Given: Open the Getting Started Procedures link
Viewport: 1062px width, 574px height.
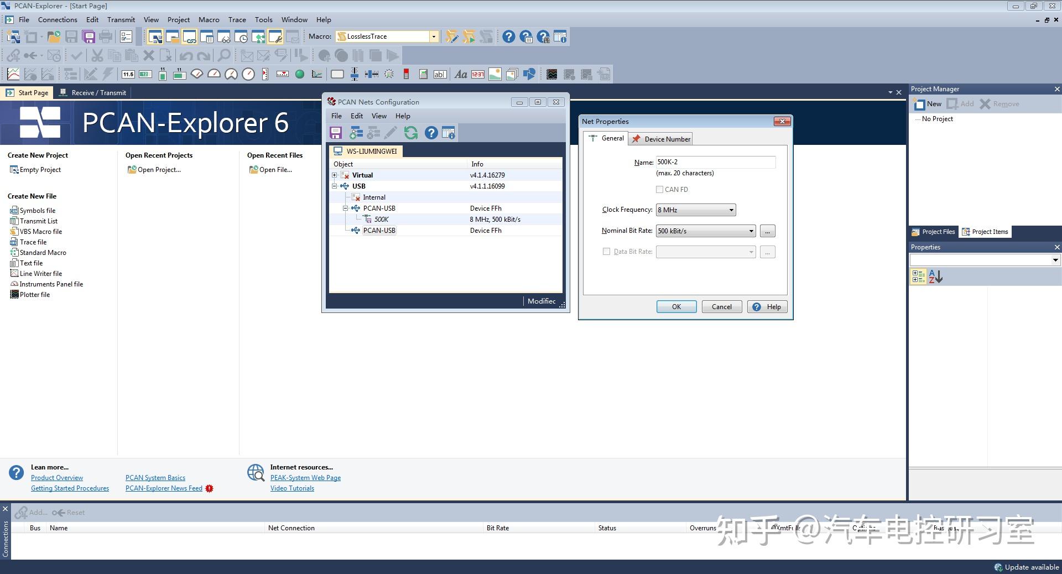Looking at the screenshot, I should (x=70, y=488).
